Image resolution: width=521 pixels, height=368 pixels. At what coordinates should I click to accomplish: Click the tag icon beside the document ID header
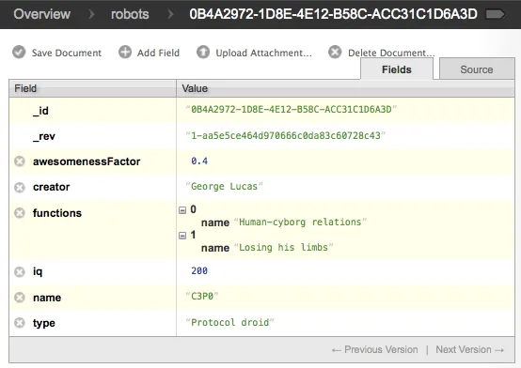coord(496,14)
